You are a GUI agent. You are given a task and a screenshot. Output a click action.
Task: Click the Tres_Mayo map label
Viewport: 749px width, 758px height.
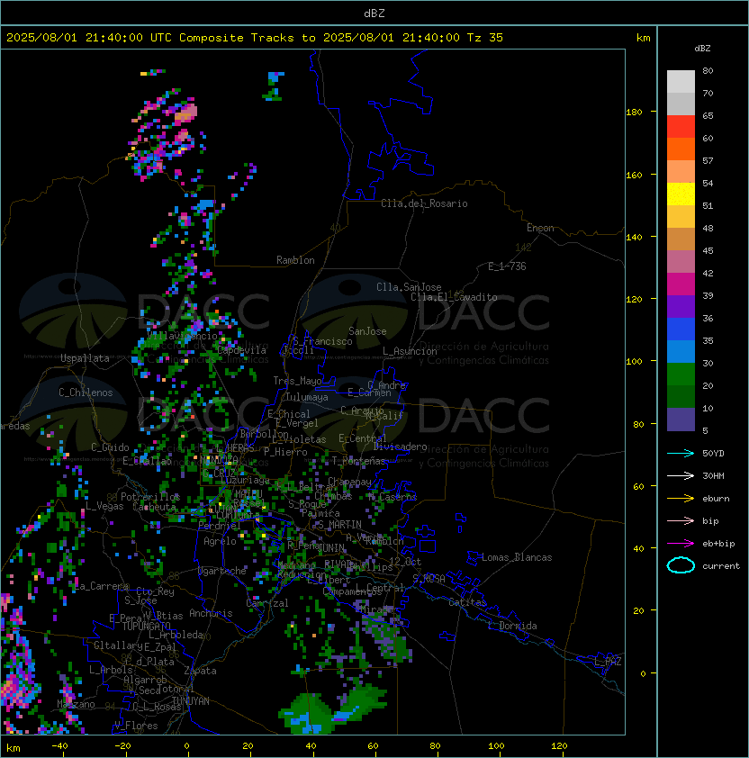[x=297, y=381]
